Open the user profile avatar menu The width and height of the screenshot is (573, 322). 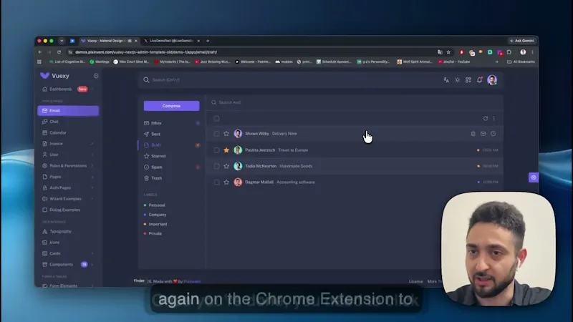point(492,80)
